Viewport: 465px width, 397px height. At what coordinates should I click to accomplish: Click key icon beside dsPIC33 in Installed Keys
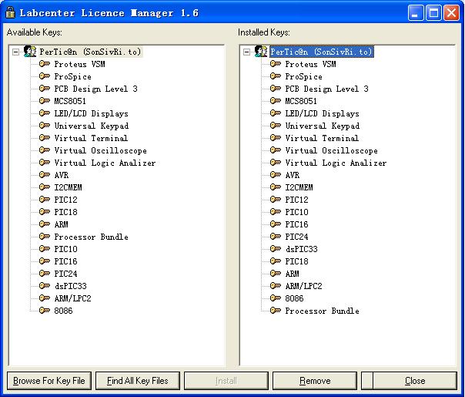(x=276, y=249)
